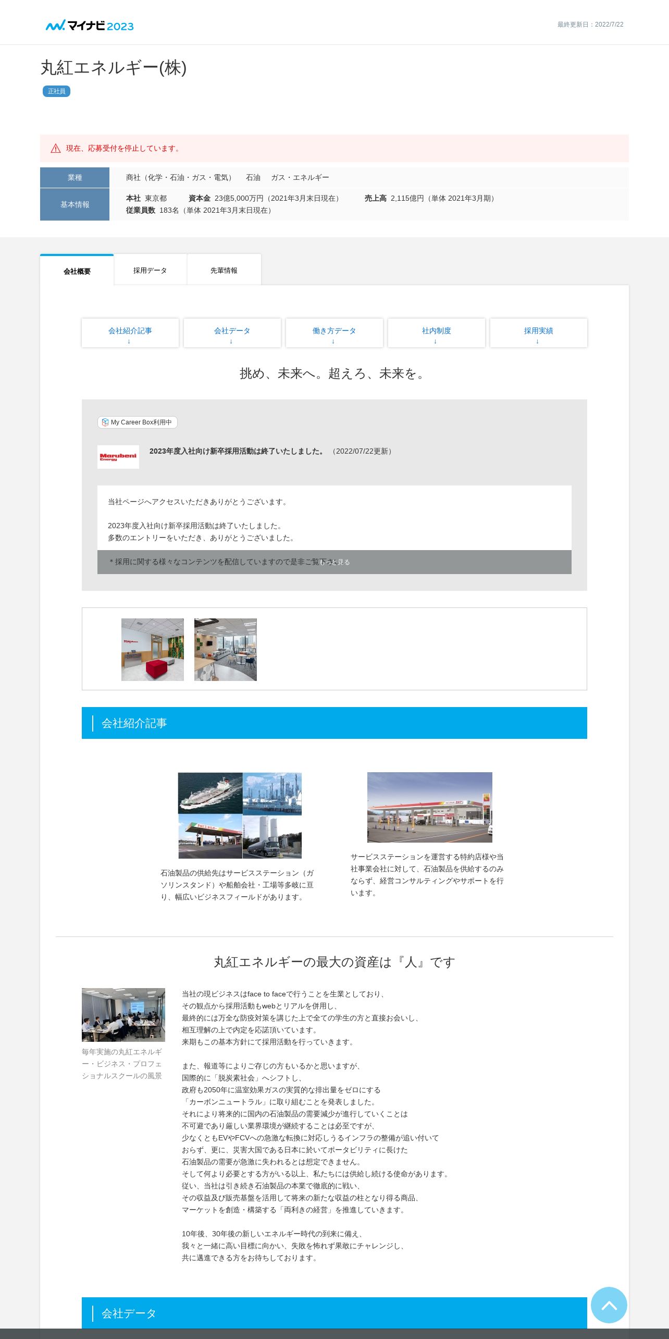Click the 最終更新日：2022/7/22 text
The height and width of the screenshot is (1339, 669).
tap(590, 25)
